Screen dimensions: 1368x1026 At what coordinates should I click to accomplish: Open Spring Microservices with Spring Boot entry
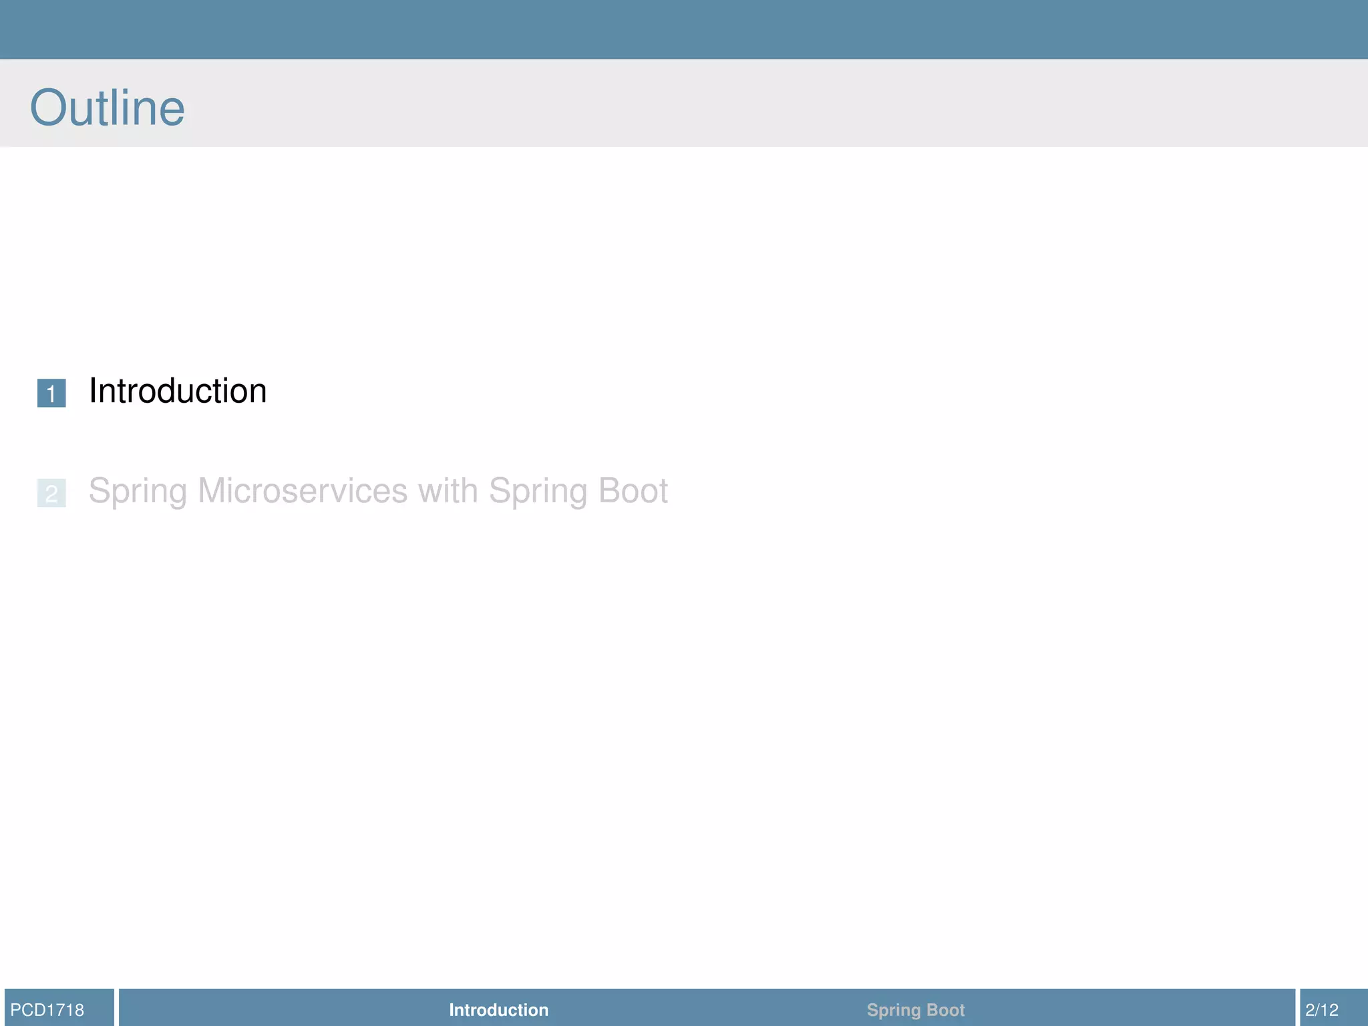click(377, 491)
